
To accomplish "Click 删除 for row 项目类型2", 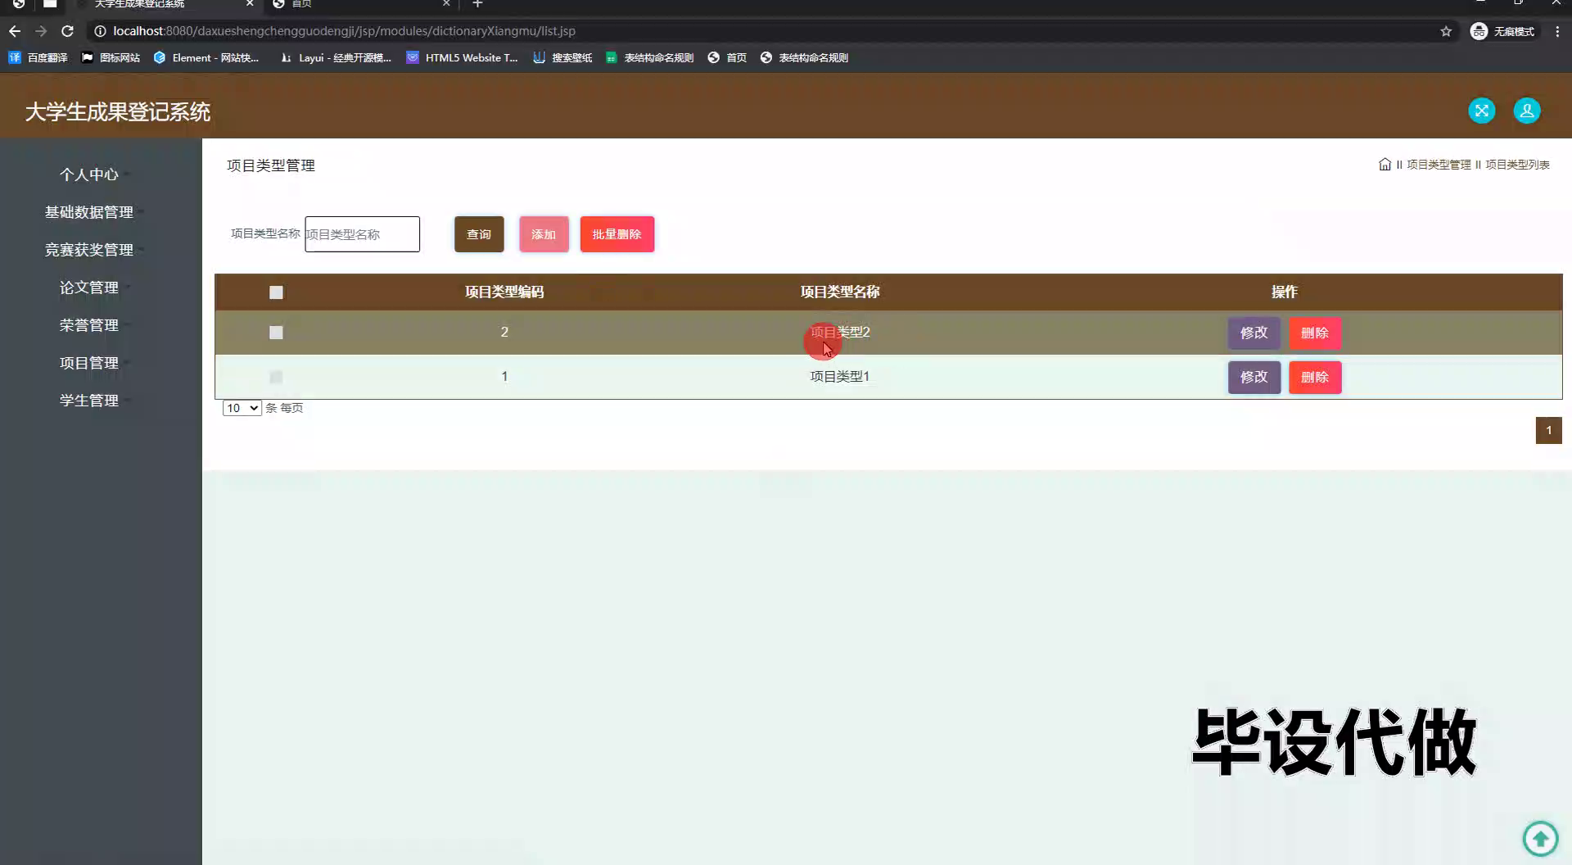I will pyautogui.click(x=1315, y=333).
